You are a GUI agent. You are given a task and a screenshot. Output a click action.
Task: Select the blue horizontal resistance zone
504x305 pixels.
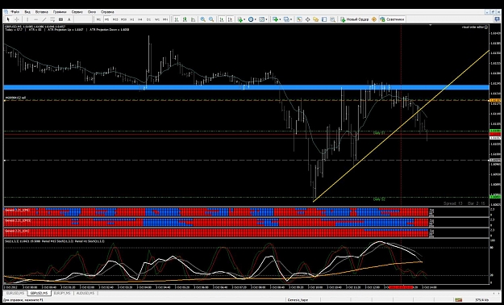point(246,87)
